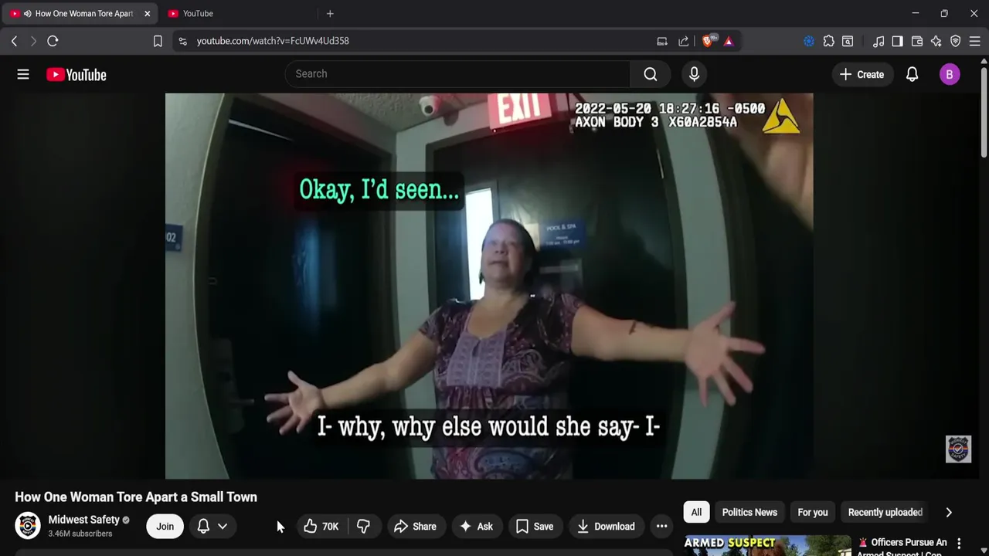The width and height of the screenshot is (989, 556).
Task: Open Midwest Safety channel name link
Action: click(84, 520)
